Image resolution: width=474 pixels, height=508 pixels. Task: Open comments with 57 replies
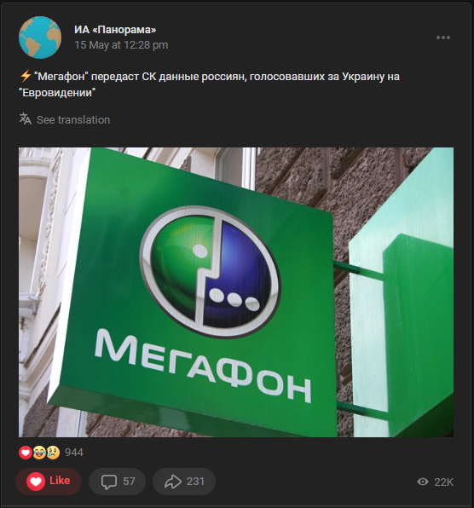[x=118, y=482]
